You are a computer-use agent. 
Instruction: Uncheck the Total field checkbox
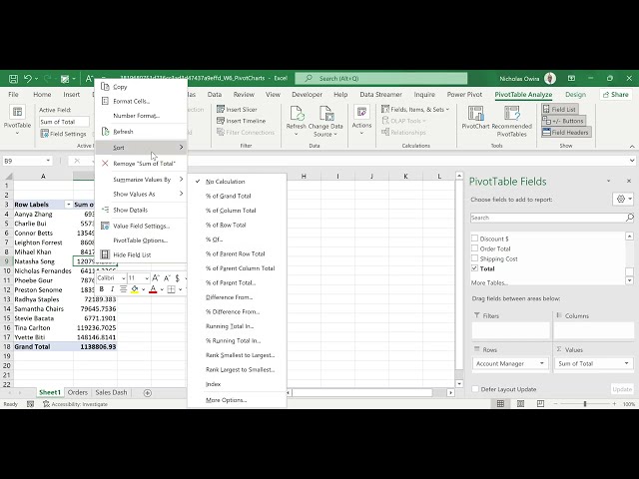475,268
